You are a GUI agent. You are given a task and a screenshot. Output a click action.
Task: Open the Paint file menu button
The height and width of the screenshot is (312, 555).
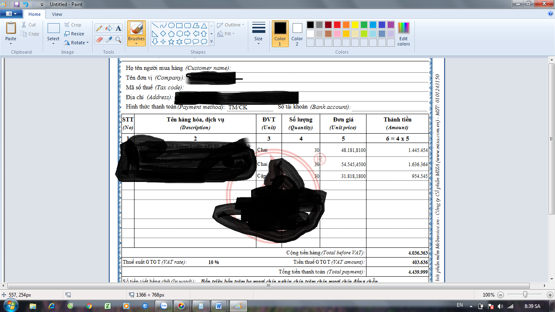tap(11, 14)
